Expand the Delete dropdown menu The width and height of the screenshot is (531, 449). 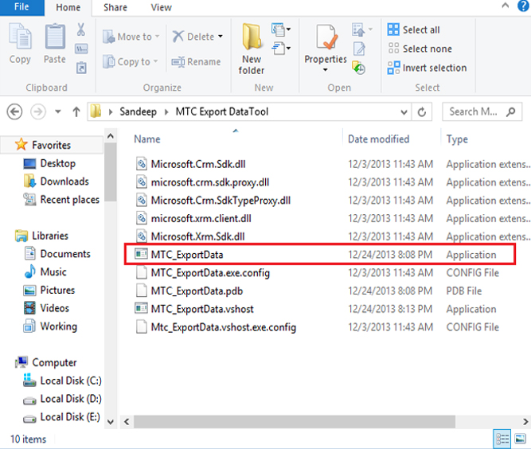click(x=221, y=37)
